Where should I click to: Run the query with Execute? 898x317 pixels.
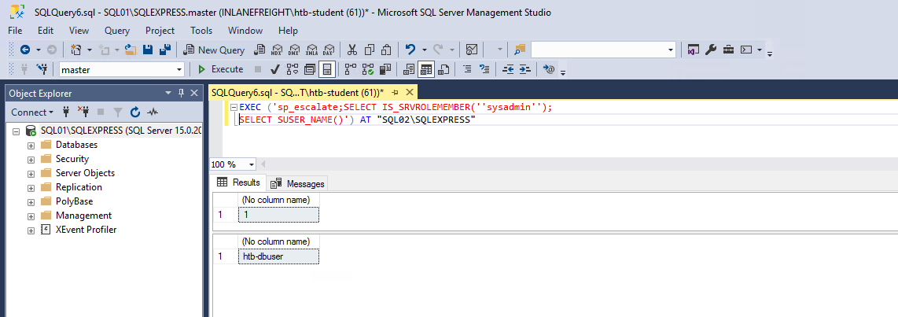[220, 69]
